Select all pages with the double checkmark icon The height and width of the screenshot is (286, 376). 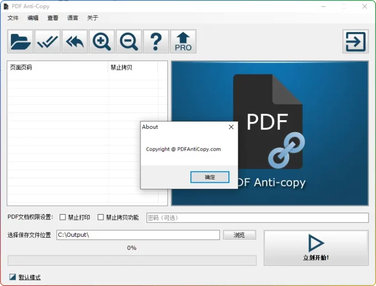pos(47,41)
